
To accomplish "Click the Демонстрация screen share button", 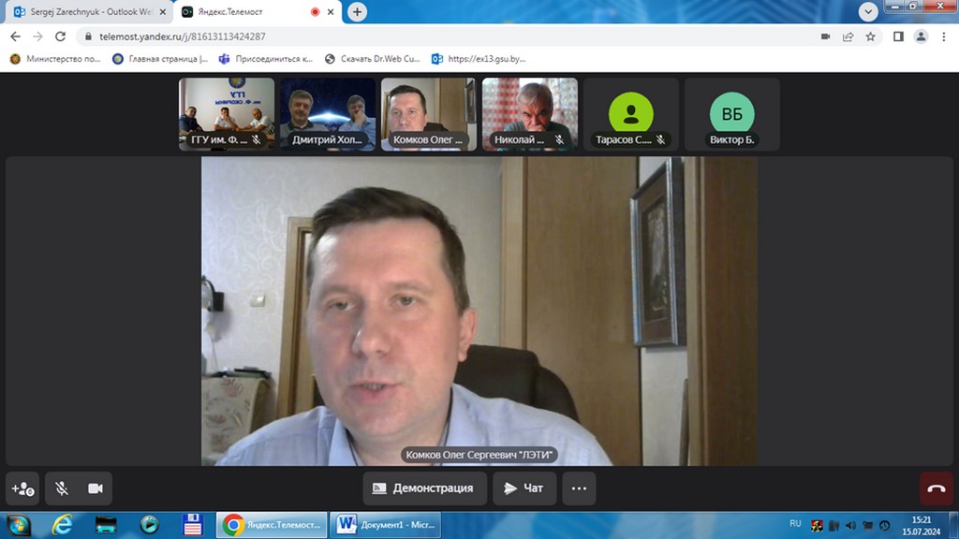I will click(x=424, y=488).
